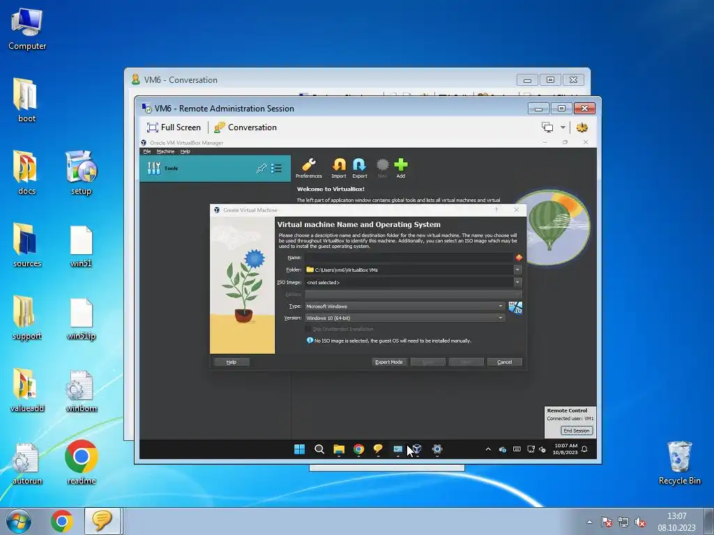The width and height of the screenshot is (714, 535).
Task: Open the Tools list menu icon
Action: click(276, 169)
